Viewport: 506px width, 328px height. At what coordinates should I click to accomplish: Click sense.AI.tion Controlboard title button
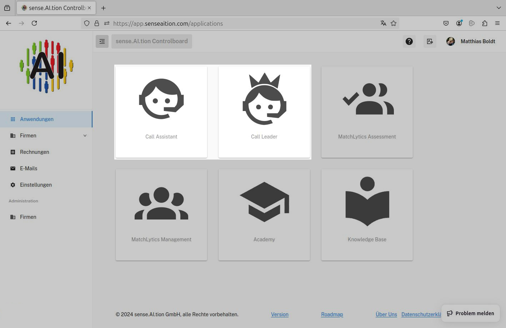click(152, 41)
